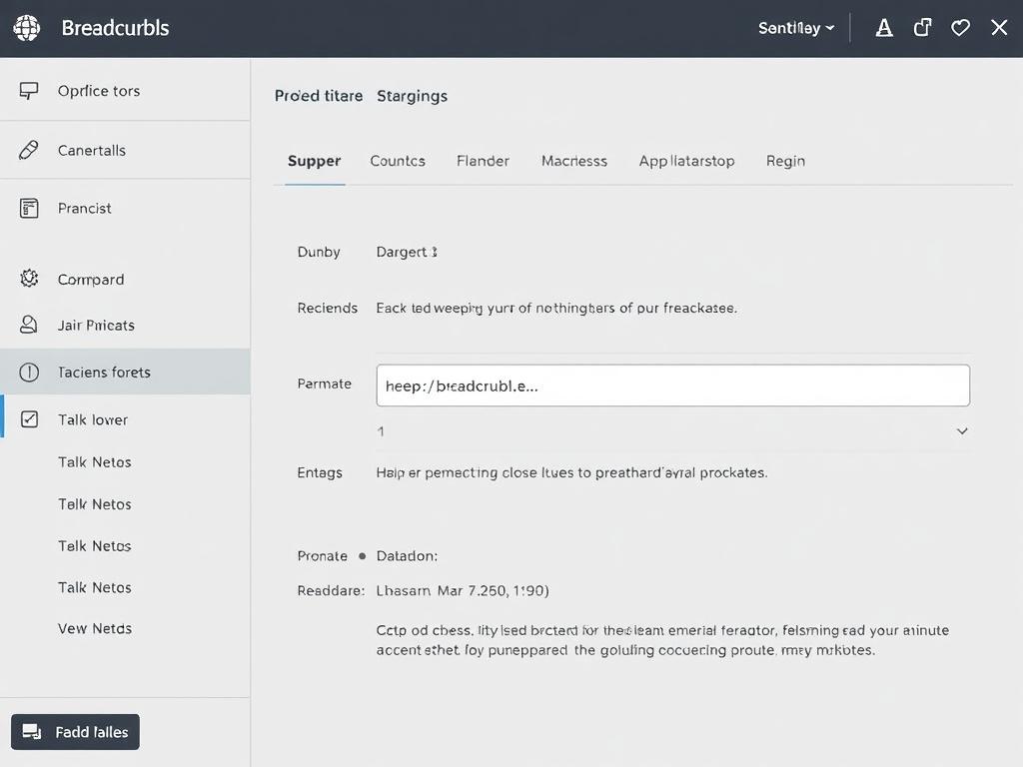
Task: Click the Breadcurbls globe logo icon
Action: (27, 28)
